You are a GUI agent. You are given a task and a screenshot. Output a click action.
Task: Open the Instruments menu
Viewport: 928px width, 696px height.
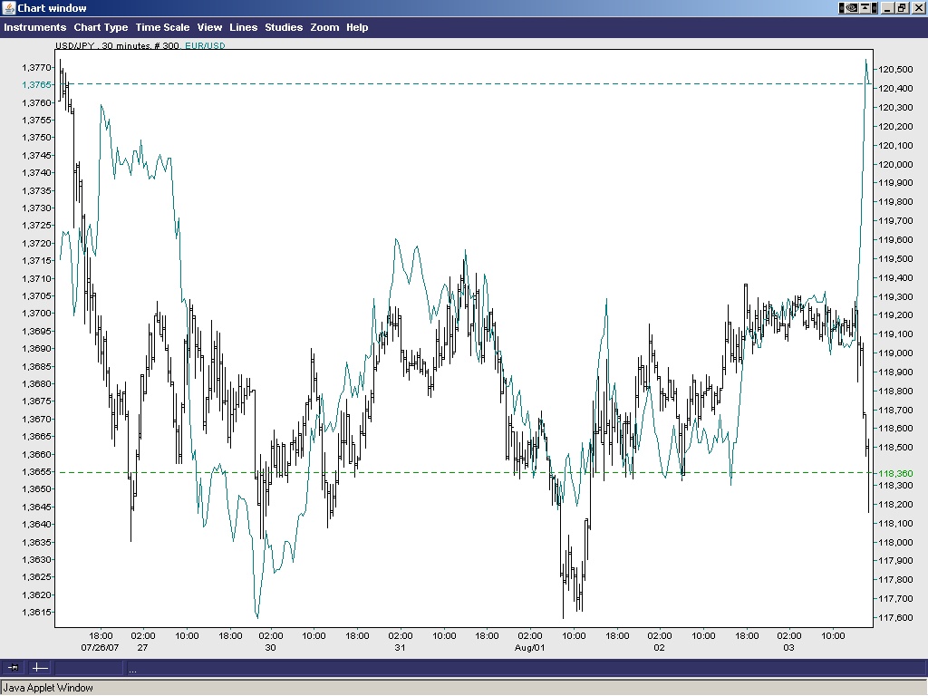[x=34, y=27]
